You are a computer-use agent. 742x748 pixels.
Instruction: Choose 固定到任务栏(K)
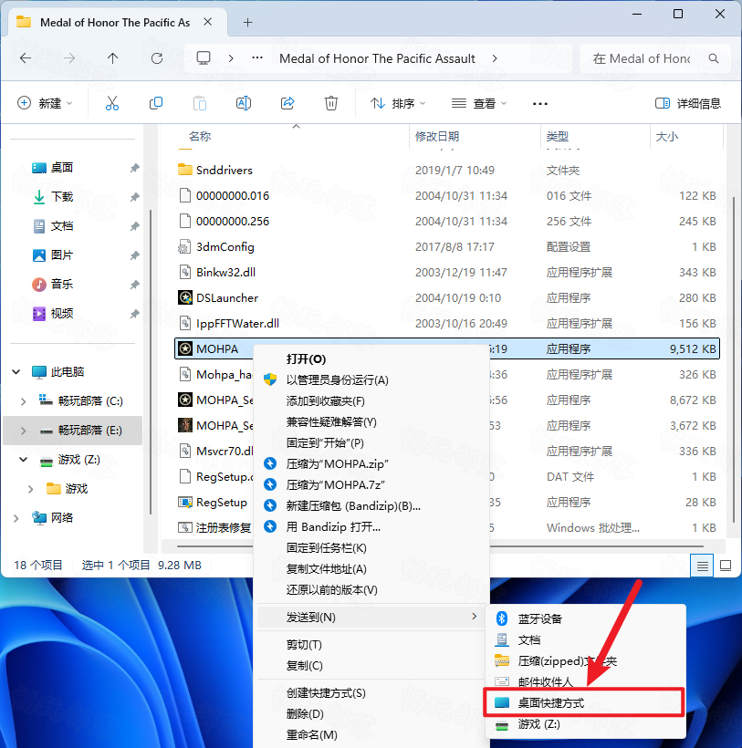click(x=372, y=547)
